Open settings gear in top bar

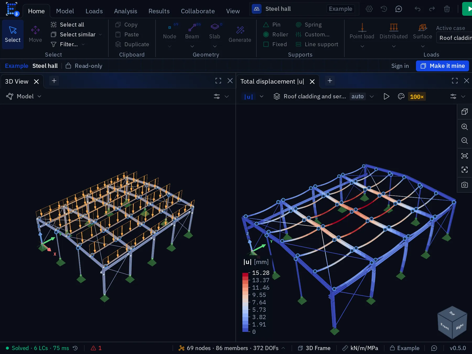(369, 9)
